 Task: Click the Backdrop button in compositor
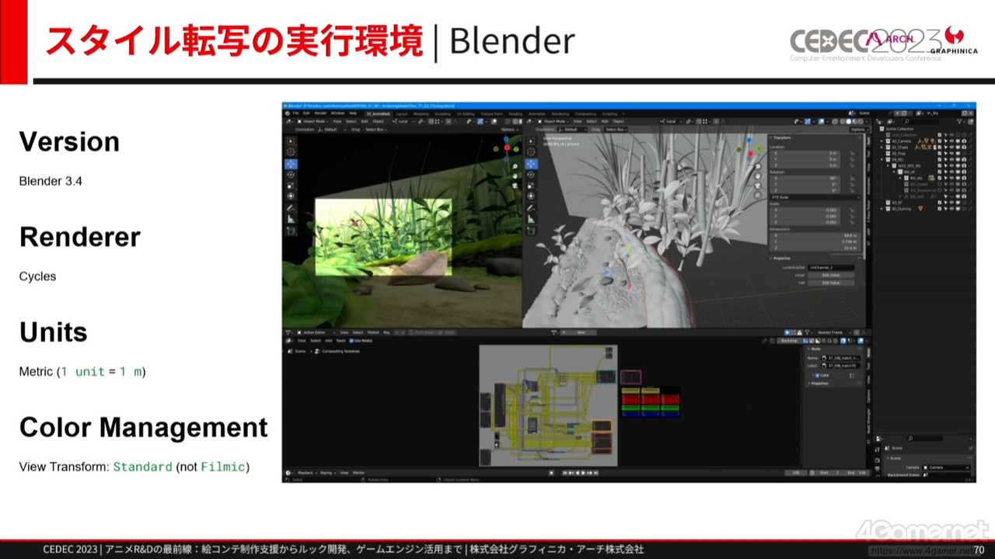(790, 341)
